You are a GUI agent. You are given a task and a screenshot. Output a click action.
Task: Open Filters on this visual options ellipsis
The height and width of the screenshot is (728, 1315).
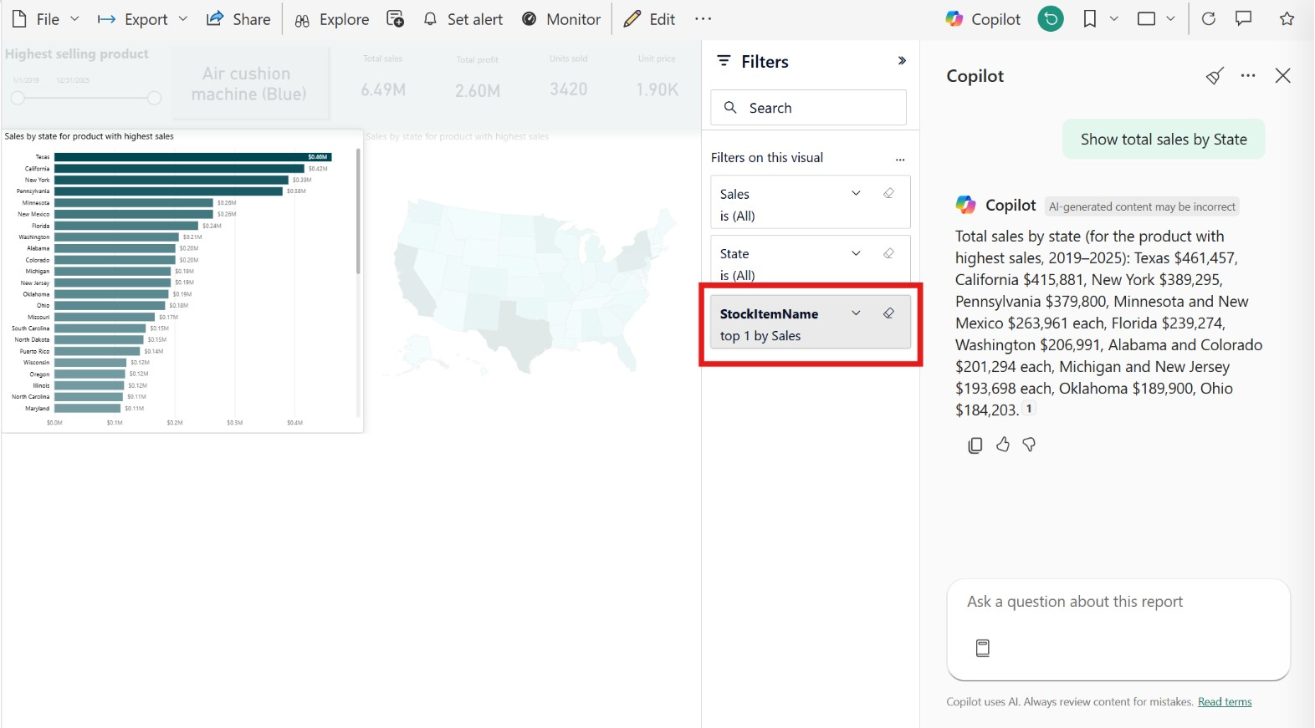click(900, 159)
